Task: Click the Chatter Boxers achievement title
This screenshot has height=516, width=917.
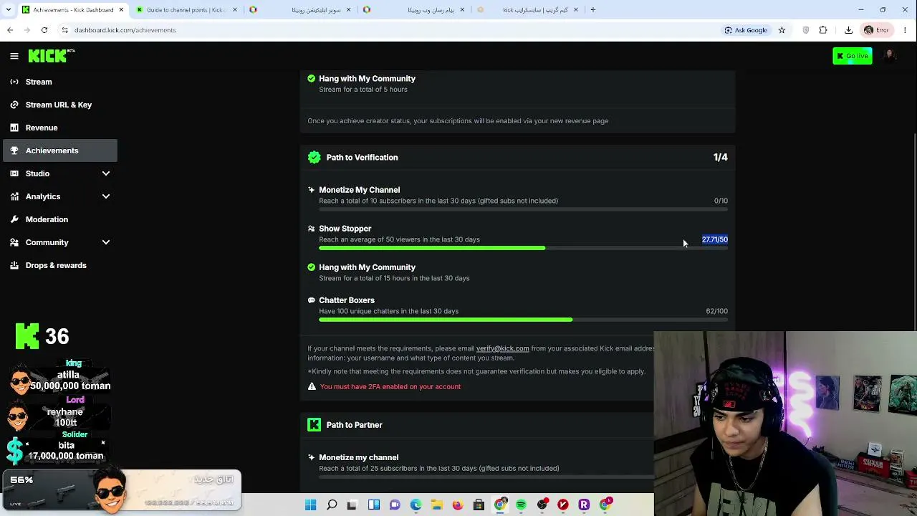Action: (x=347, y=300)
